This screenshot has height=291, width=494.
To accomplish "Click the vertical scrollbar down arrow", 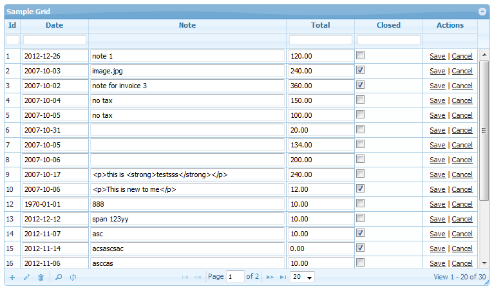I will 484,263.
